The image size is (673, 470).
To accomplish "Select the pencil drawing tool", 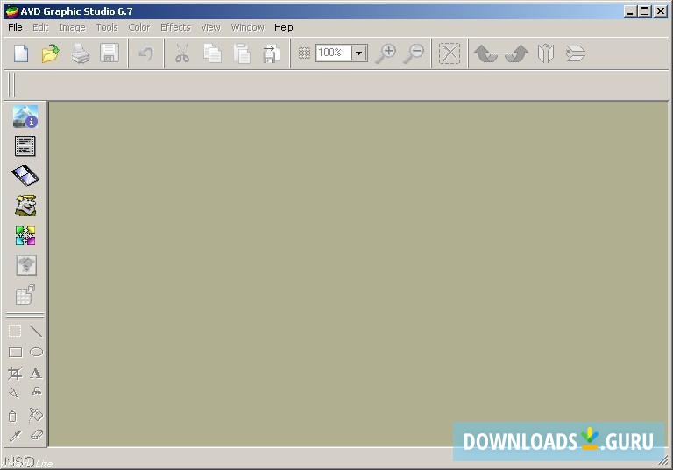I will click(14, 392).
